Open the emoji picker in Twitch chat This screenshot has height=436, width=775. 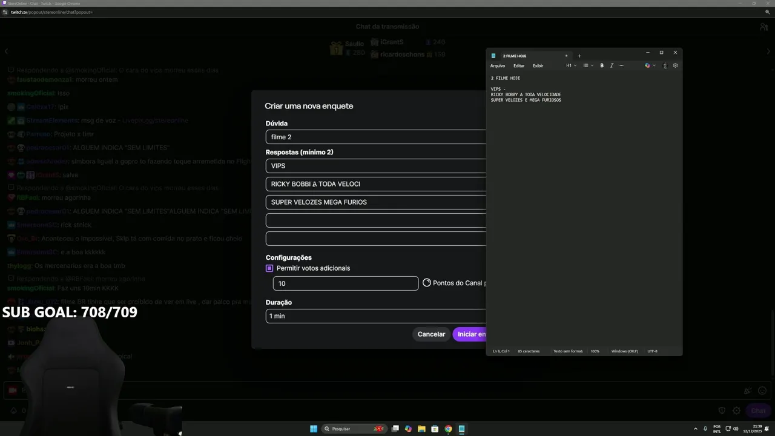(x=762, y=391)
